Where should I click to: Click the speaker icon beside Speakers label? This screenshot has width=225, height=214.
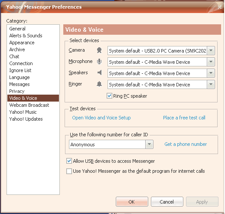tap(99, 72)
